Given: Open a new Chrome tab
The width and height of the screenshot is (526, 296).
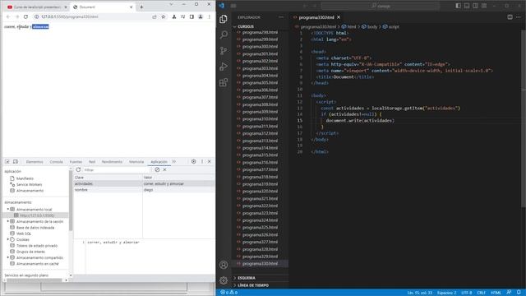Looking at the screenshot, I should tap(141, 7).
